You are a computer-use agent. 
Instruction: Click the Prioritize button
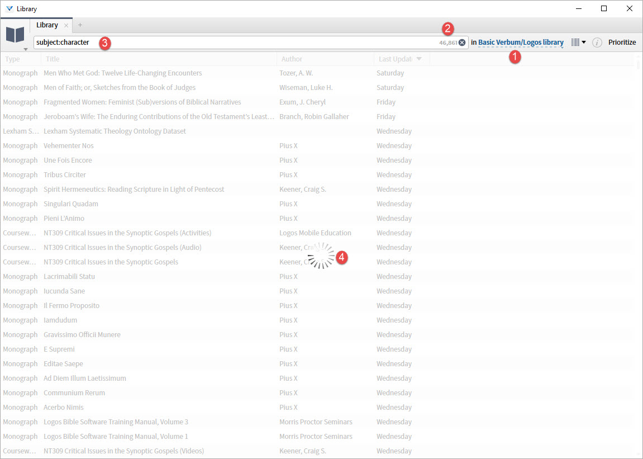622,42
